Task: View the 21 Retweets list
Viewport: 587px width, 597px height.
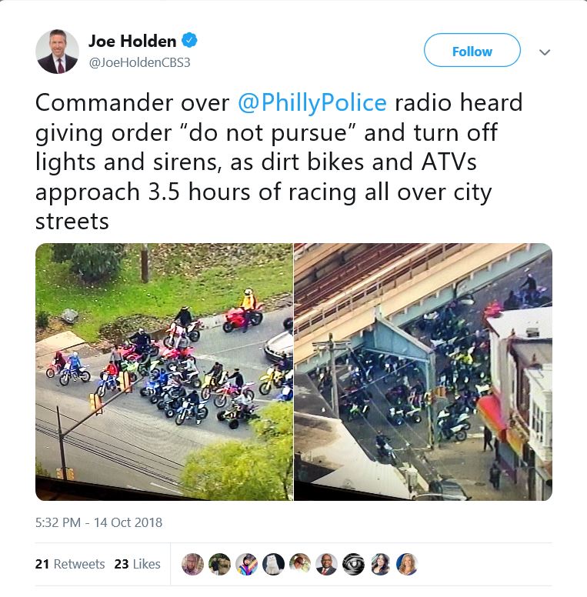Action: point(70,564)
